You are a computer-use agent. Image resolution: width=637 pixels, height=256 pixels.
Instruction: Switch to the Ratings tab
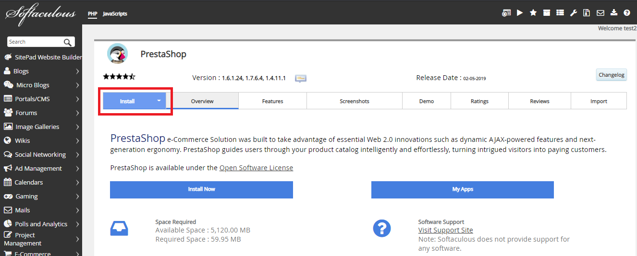[479, 101]
